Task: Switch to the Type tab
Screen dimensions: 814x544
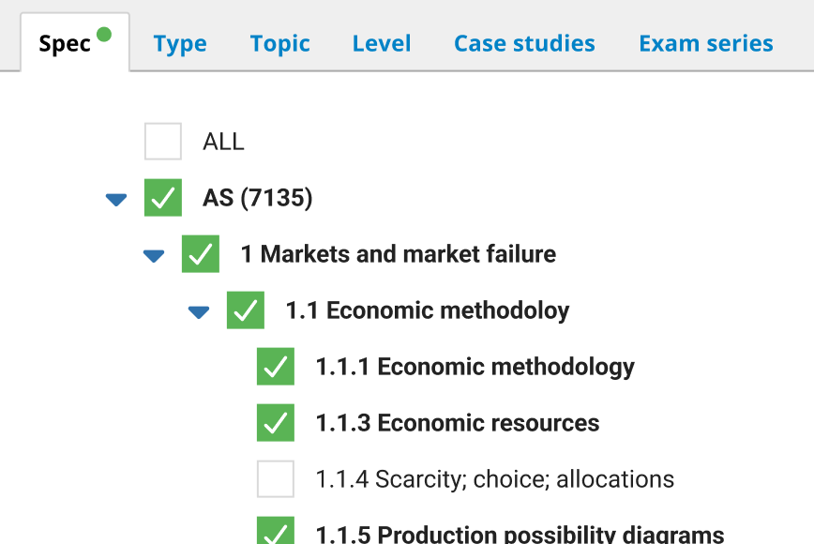Action: [180, 44]
